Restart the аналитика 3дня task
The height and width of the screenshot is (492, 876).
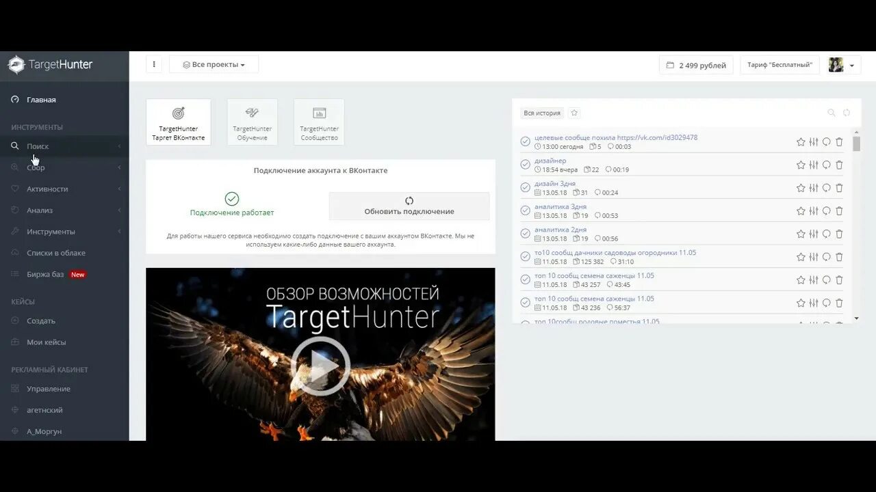pos(827,211)
